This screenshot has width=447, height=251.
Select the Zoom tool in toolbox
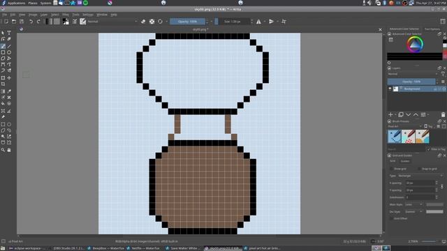[3, 150]
